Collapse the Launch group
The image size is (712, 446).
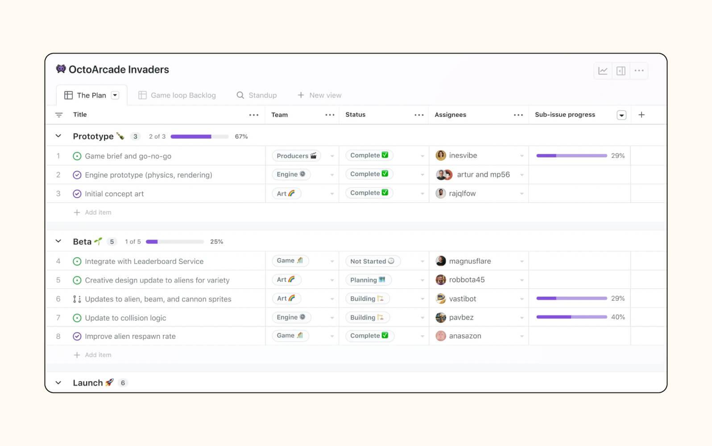coord(58,382)
